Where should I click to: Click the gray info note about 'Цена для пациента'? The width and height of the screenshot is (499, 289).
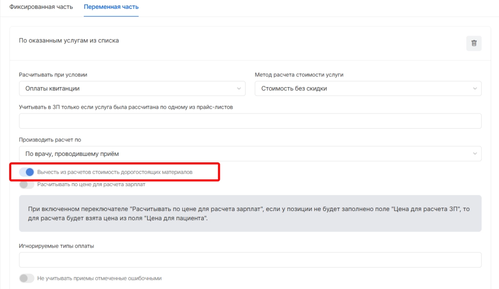tap(250, 213)
